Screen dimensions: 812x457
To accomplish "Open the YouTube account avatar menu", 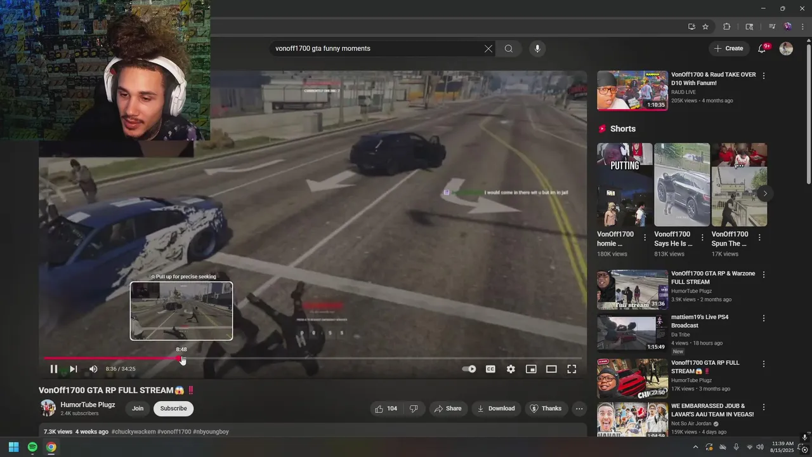I will click(x=786, y=48).
